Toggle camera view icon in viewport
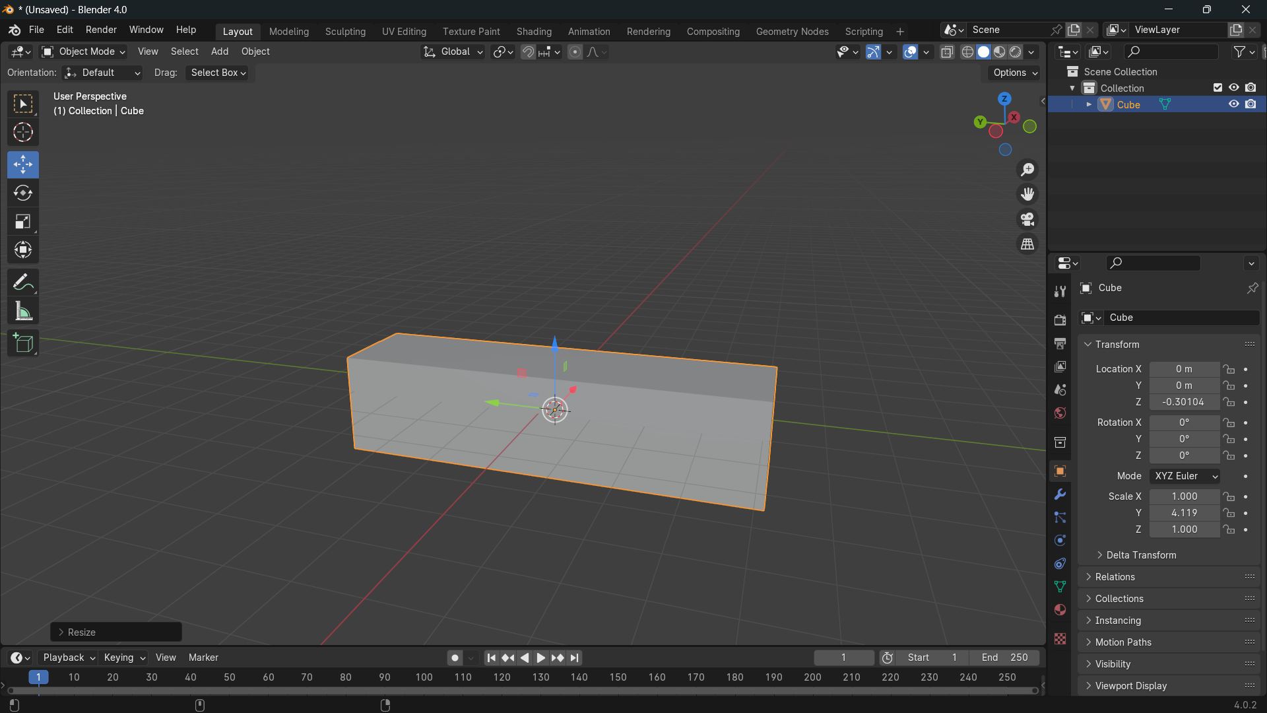The height and width of the screenshot is (713, 1267). click(1027, 219)
